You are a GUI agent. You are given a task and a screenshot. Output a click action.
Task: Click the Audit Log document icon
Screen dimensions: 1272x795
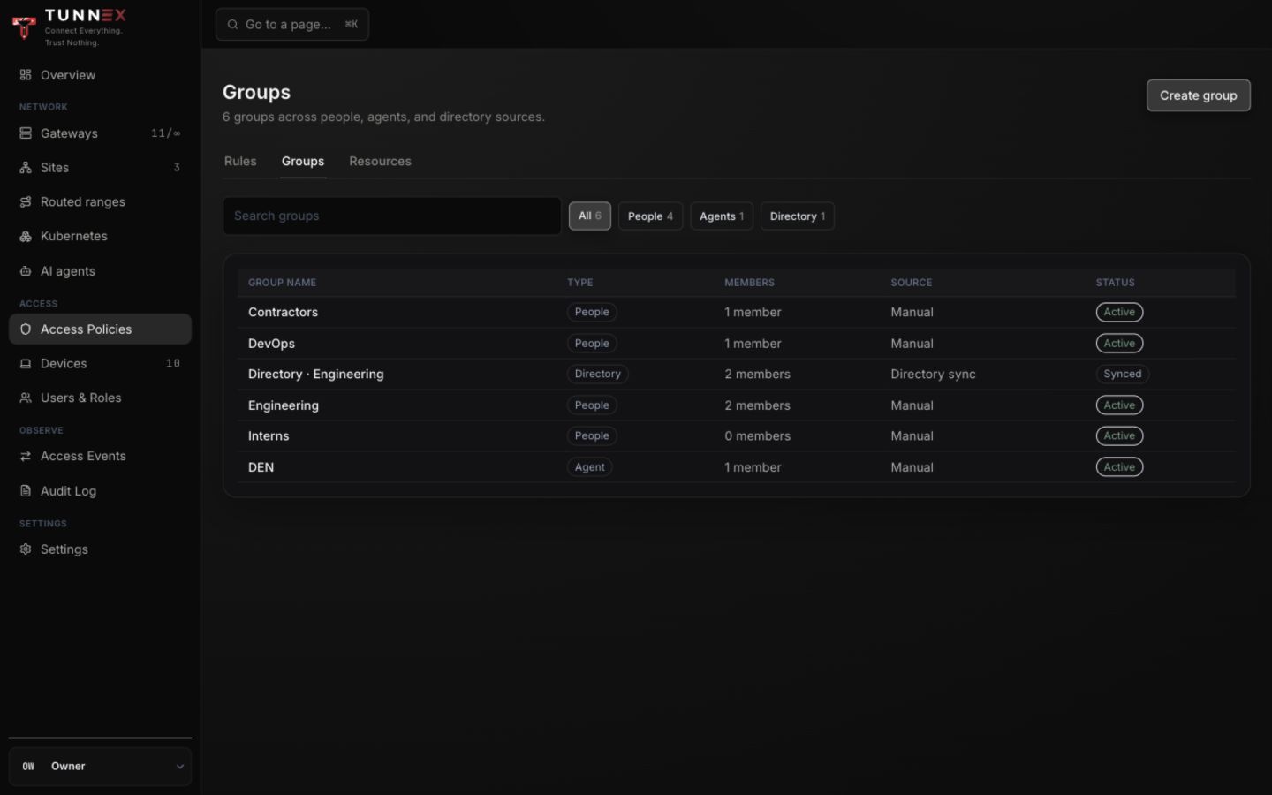tap(26, 491)
